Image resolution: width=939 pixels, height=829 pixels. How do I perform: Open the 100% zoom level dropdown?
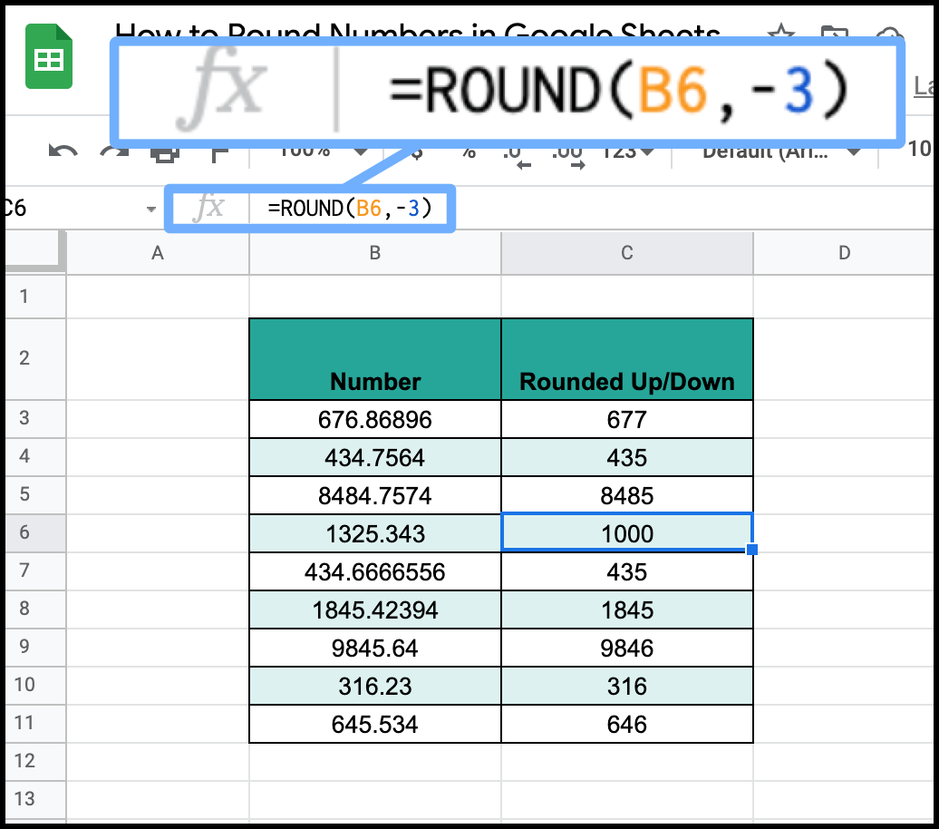[x=324, y=151]
